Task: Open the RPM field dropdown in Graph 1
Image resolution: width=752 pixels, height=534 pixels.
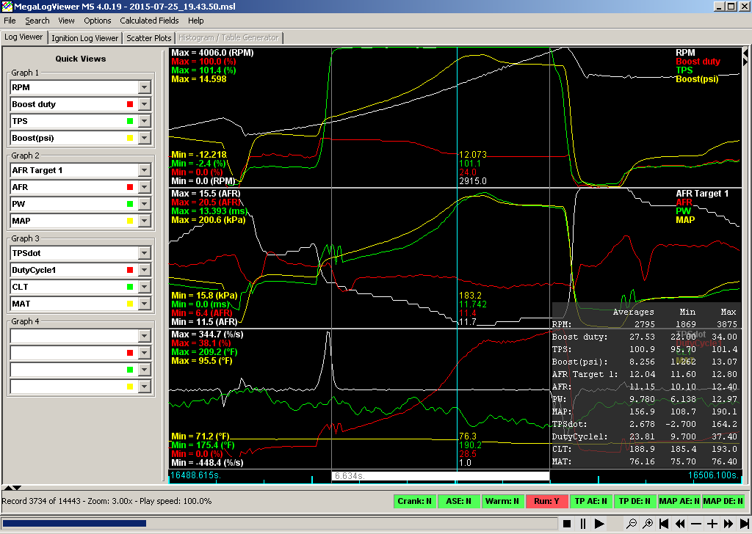Action: [144, 87]
